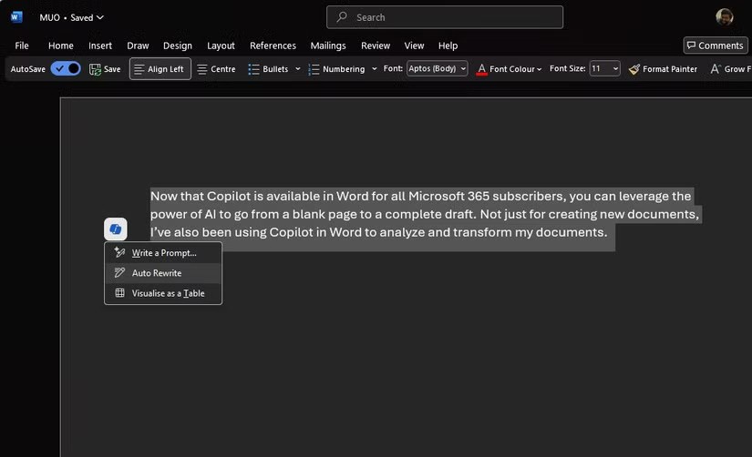This screenshot has height=457, width=752.
Task: Apply Bullets list icon
Action: 253,69
